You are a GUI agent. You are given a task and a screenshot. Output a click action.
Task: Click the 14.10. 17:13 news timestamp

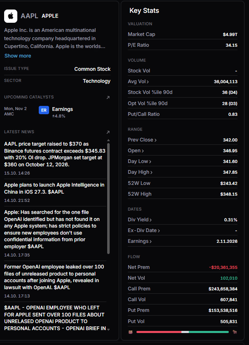(17, 296)
